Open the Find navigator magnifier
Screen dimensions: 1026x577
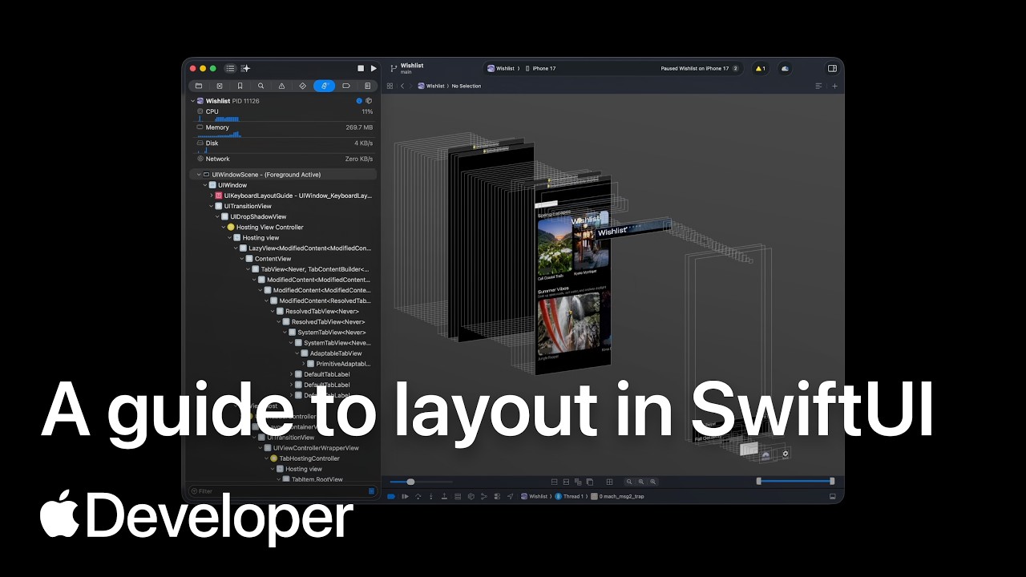point(261,86)
